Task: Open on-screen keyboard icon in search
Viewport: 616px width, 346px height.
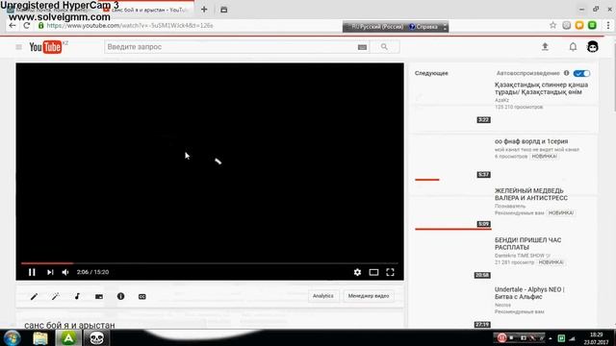Action: pos(362,47)
